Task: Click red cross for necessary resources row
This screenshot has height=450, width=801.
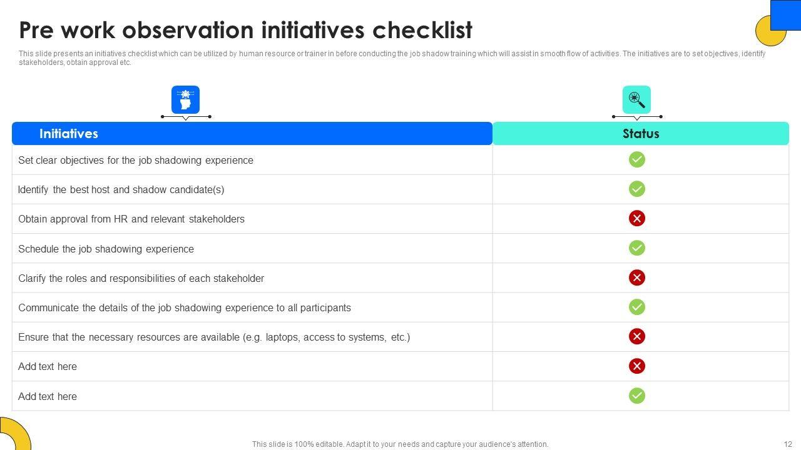Action: coord(636,337)
